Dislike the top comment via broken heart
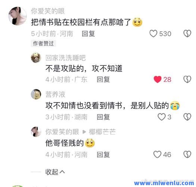This screenshot has width=196, height=187. pyautogui.click(x=187, y=34)
